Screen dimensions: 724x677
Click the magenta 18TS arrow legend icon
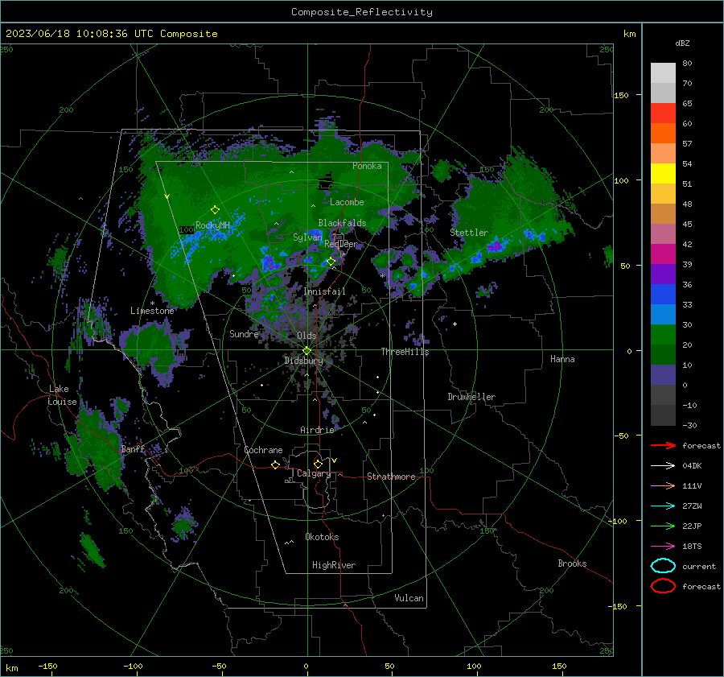tap(663, 547)
